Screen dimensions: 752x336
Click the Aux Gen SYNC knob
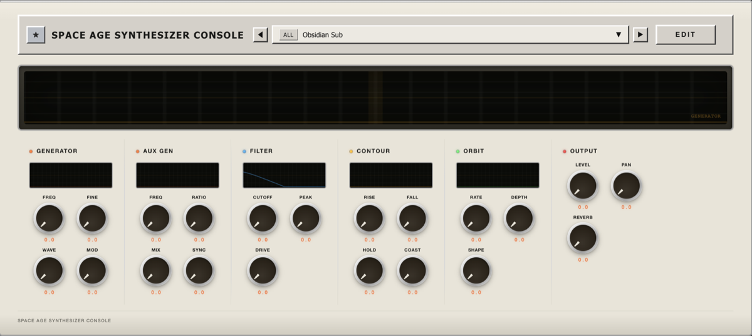pyautogui.click(x=199, y=271)
